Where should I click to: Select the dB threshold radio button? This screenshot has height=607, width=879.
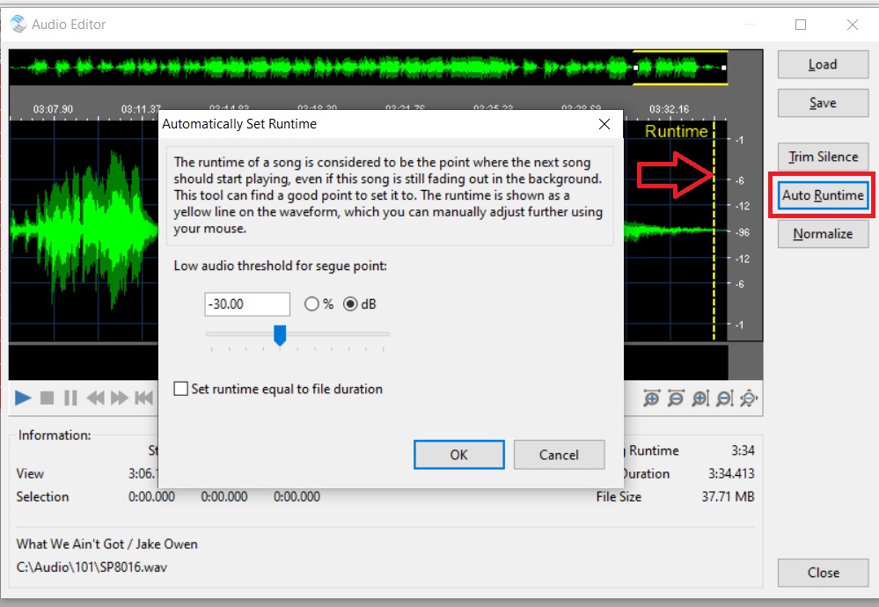point(350,304)
